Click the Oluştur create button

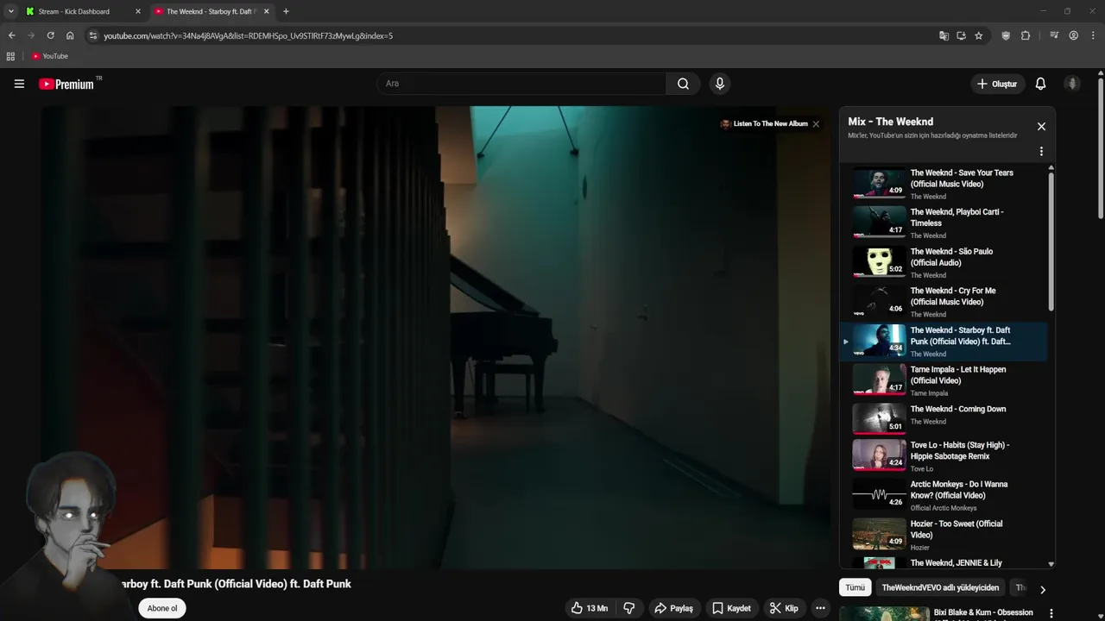(996, 84)
